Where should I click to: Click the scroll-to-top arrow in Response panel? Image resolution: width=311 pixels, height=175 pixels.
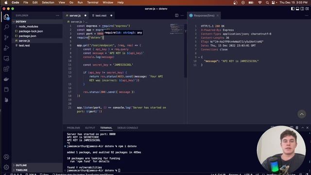302,114
